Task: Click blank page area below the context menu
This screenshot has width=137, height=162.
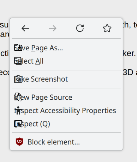Action: tap(68, 156)
